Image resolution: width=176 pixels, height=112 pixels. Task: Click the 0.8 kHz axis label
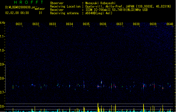point(2,78)
